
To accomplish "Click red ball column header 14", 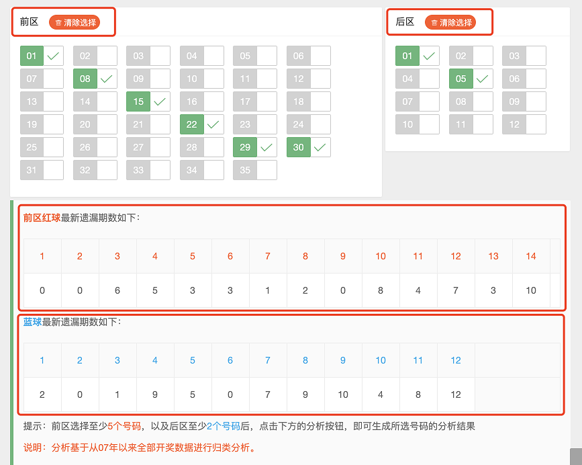I will coord(531,256).
